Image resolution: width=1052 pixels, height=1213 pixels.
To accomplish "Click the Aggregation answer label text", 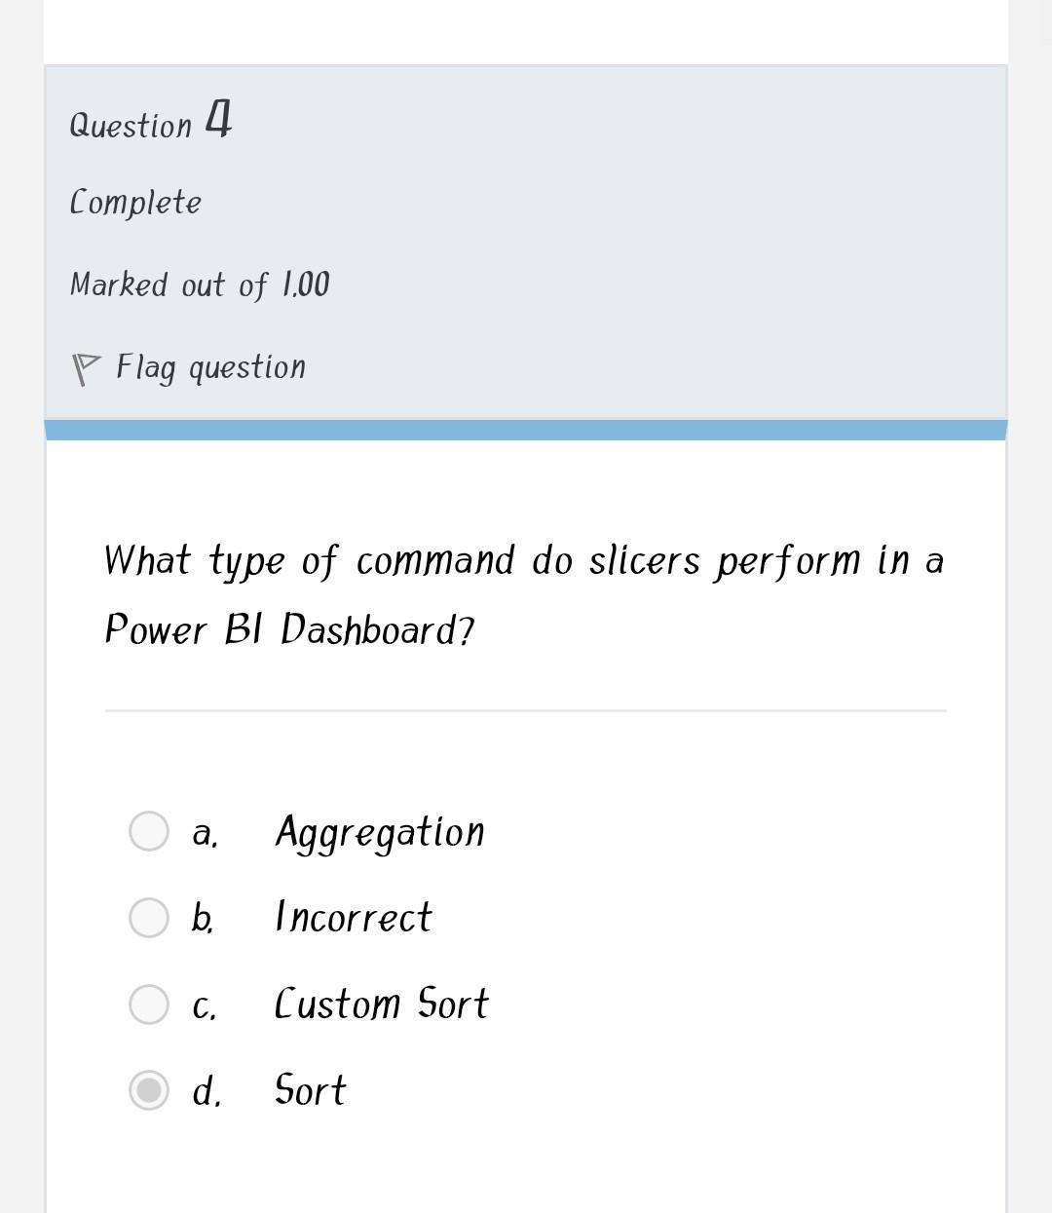I will pos(380,831).
